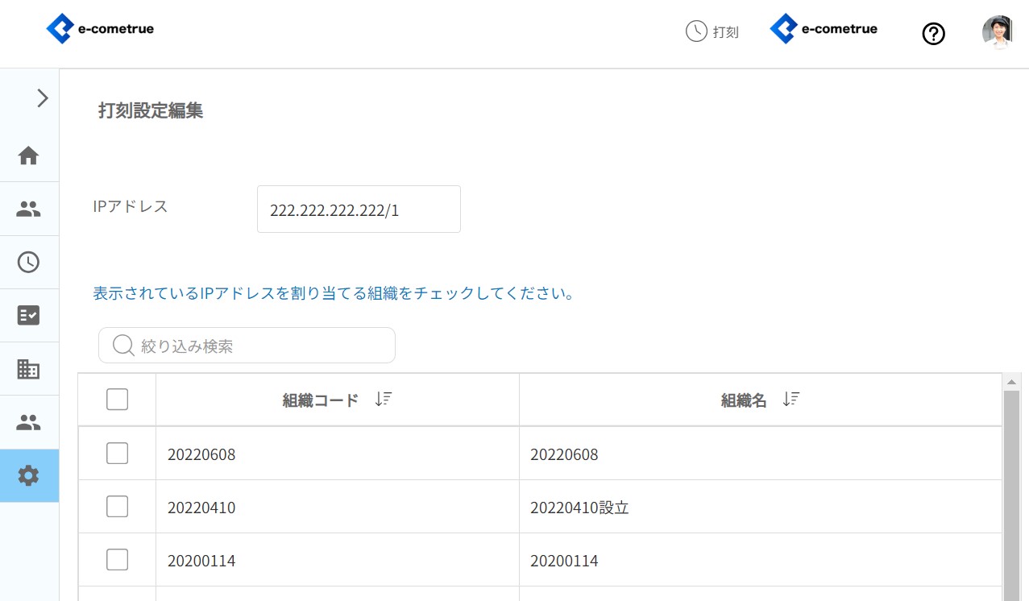Select the building organization icon in sidebar
1029x601 pixels.
(29, 369)
